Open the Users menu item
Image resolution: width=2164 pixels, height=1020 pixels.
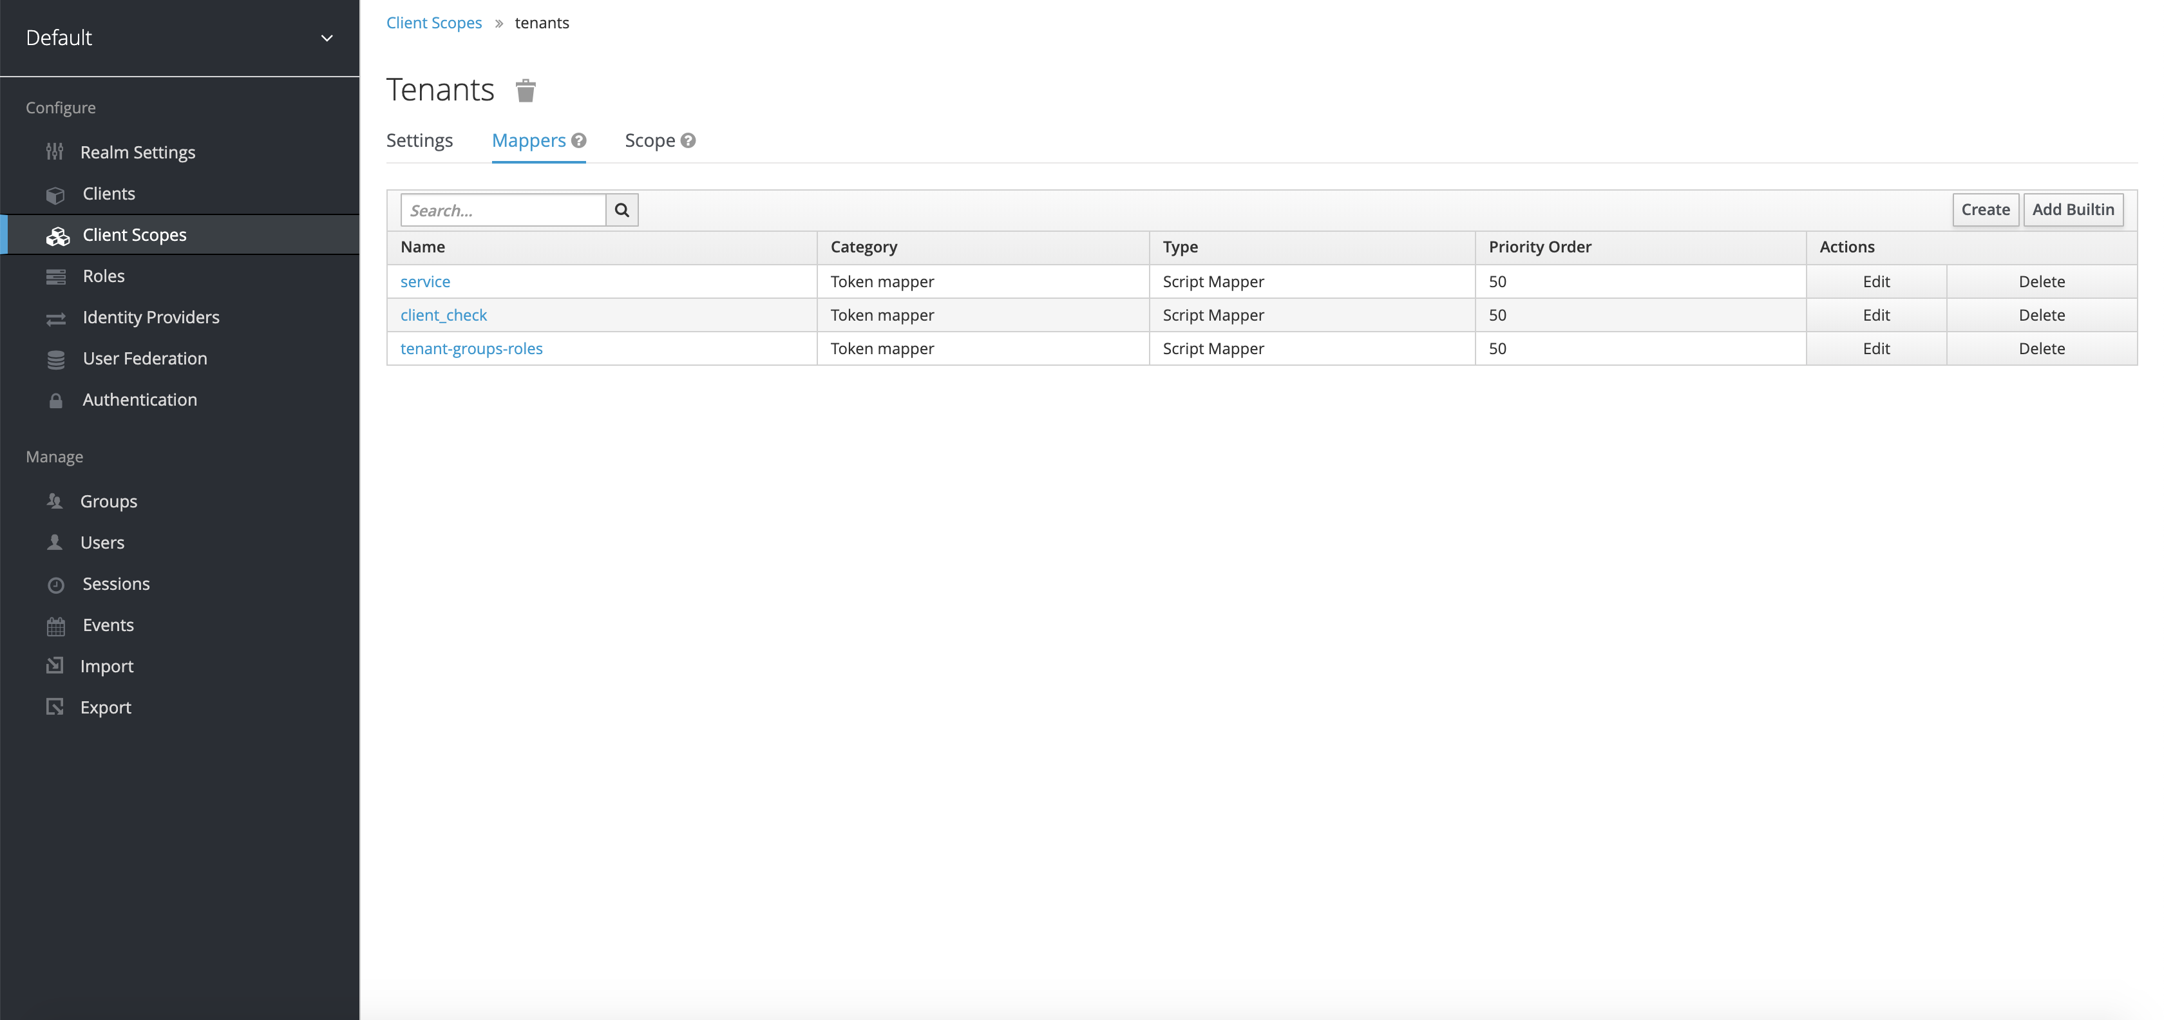click(x=102, y=543)
